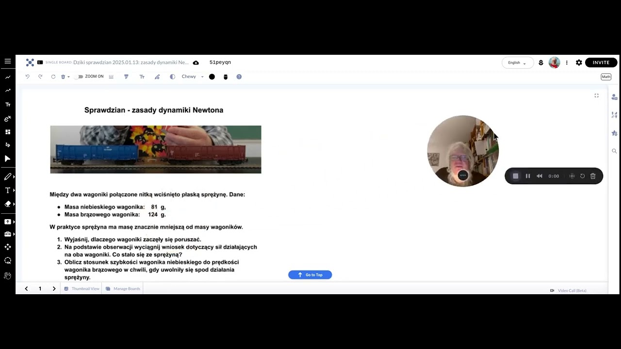Click the bug icon in toolbar
621x349 pixels.
point(226,77)
